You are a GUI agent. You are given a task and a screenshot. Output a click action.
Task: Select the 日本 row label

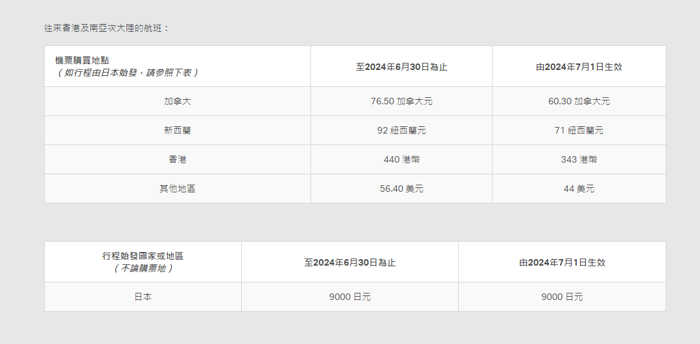pyautogui.click(x=143, y=297)
